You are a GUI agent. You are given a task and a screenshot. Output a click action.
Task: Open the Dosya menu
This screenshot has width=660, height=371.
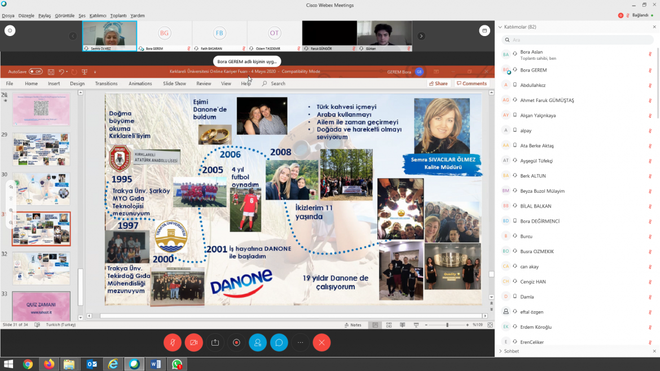point(8,16)
